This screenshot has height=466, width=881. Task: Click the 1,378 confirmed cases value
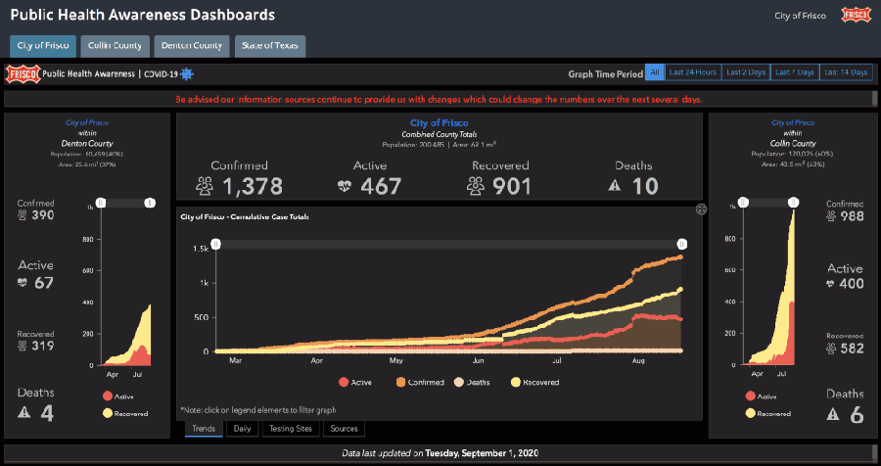(x=253, y=187)
